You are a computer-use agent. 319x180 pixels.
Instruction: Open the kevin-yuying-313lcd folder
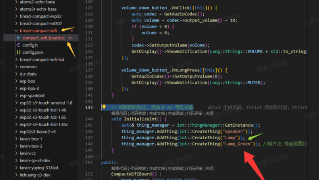point(39,168)
